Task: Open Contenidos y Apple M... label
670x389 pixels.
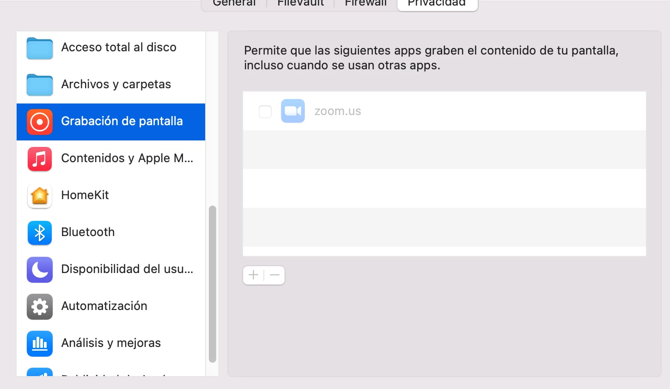Action: (x=127, y=158)
